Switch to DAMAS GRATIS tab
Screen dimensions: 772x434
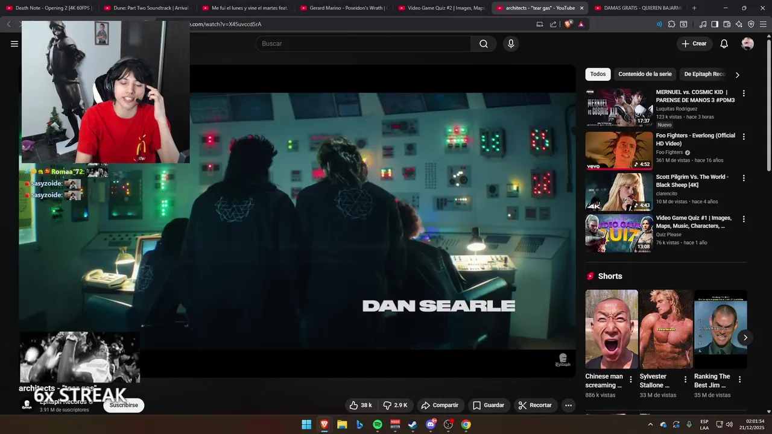click(x=639, y=8)
